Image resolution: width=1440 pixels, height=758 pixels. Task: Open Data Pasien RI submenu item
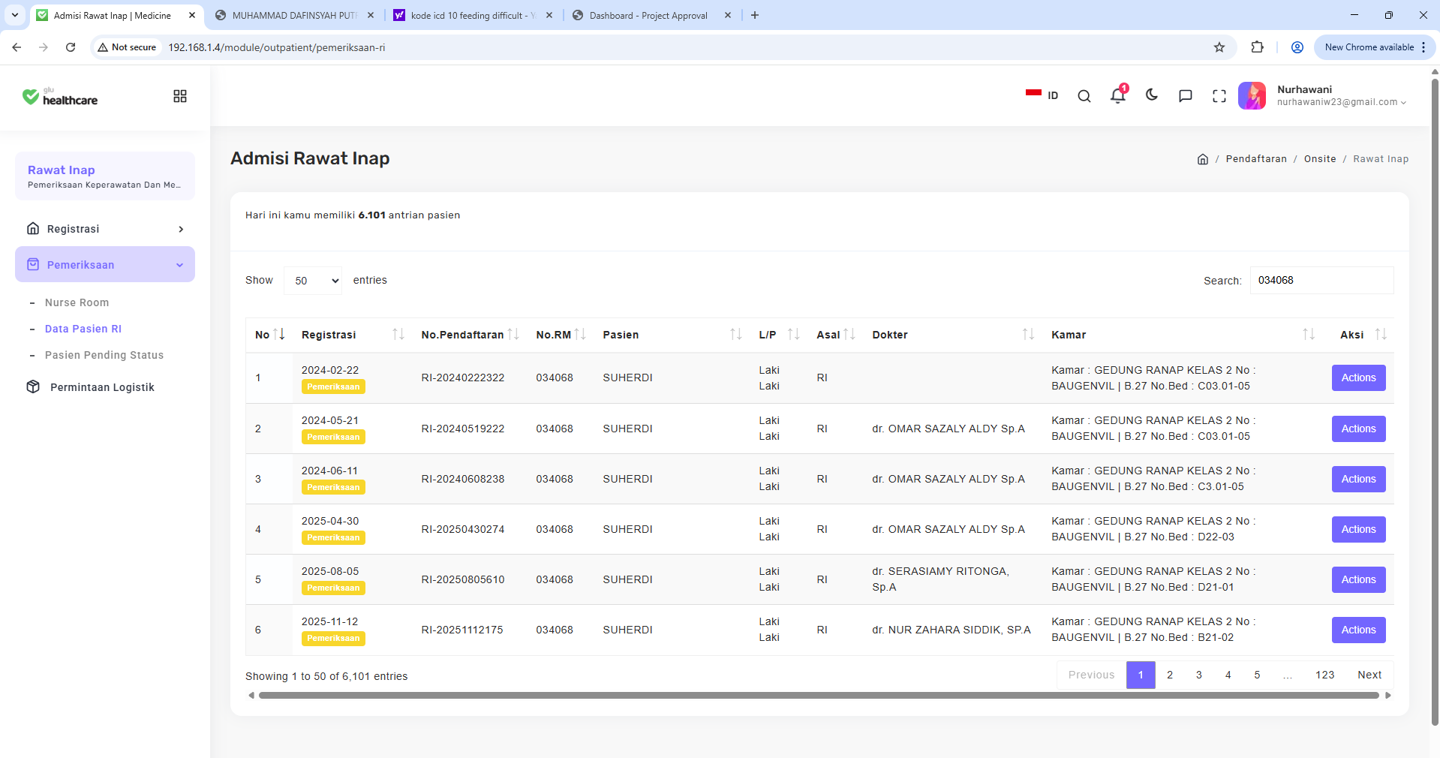pyautogui.click(x=83, y=329)
